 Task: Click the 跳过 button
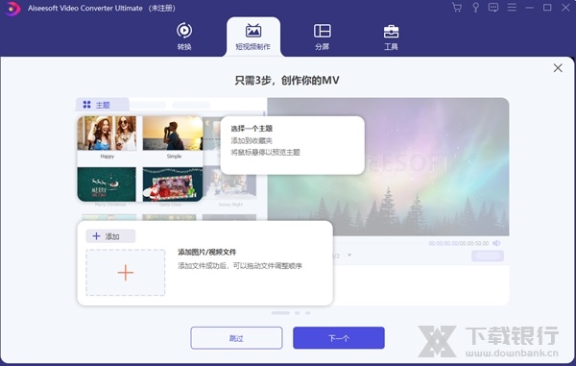click(236, 338)
